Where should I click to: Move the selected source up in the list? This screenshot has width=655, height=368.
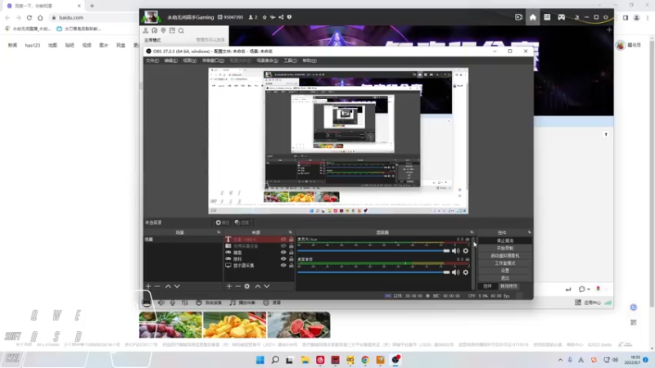pos(258,286)
